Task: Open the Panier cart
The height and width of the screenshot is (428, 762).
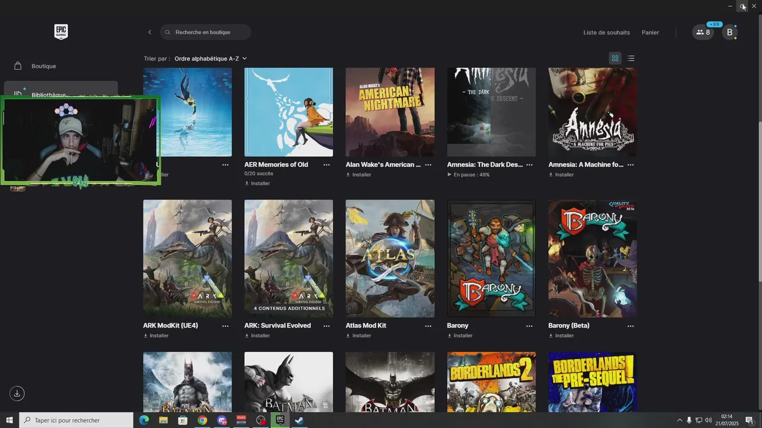Action: (x=650, y=33)
